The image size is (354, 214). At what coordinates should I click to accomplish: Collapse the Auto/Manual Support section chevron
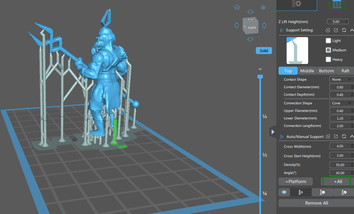tap(352, 136)
